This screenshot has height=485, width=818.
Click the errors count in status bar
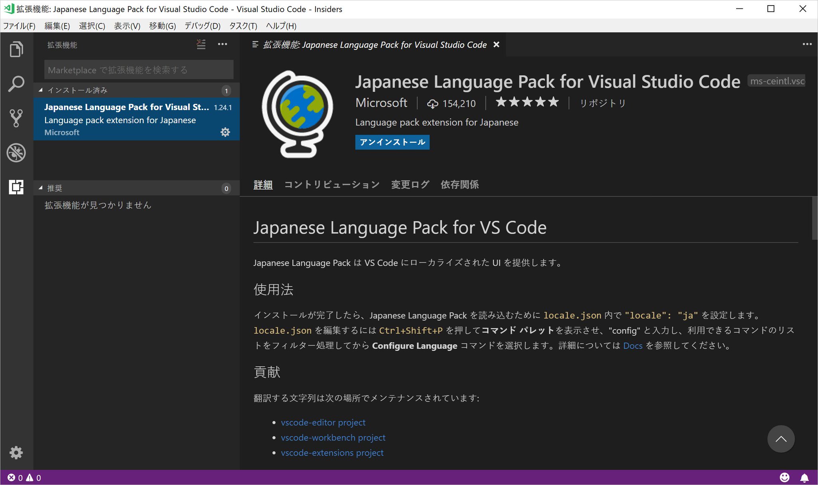[15, 478]
